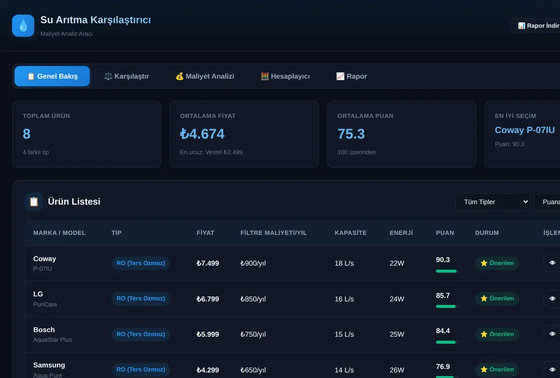Click the Durum column header

[x=487, y=233]
